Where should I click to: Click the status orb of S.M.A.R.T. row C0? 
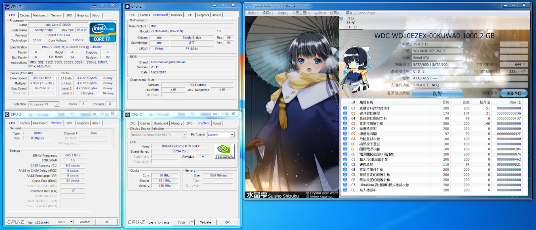tap(345, 154)
